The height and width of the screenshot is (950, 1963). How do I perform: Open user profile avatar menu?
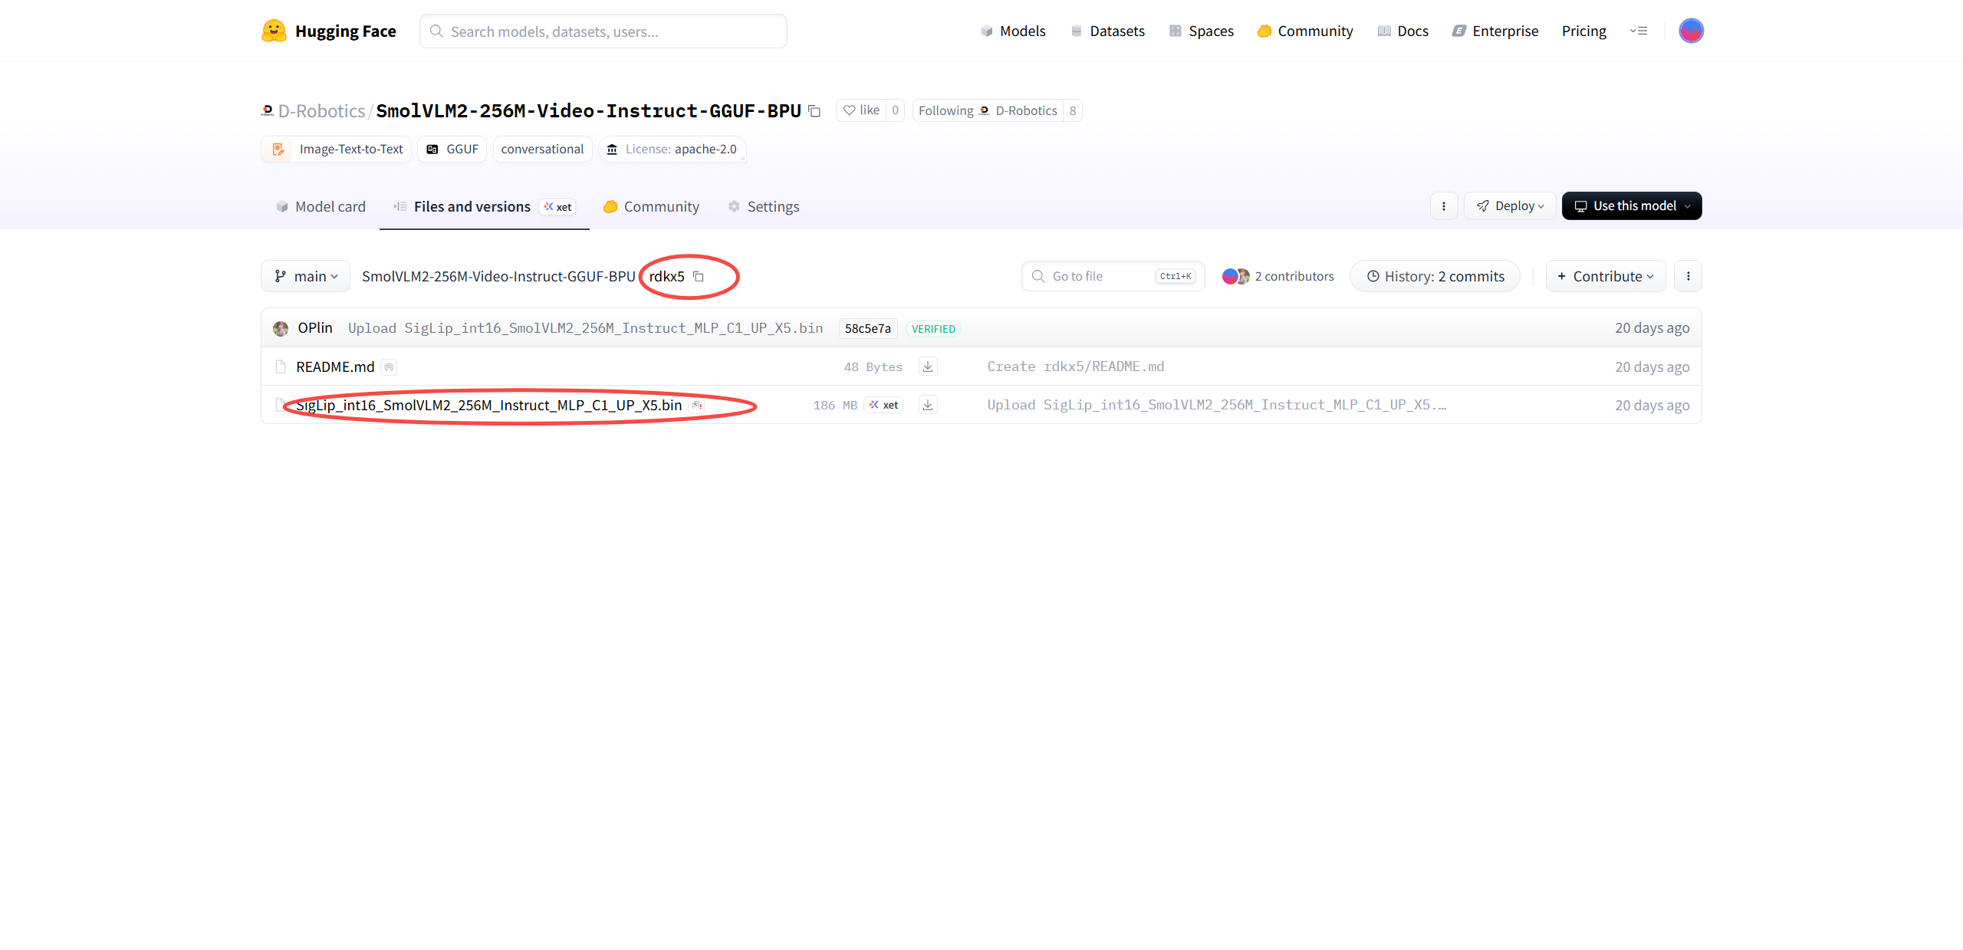coord(1691,31)
